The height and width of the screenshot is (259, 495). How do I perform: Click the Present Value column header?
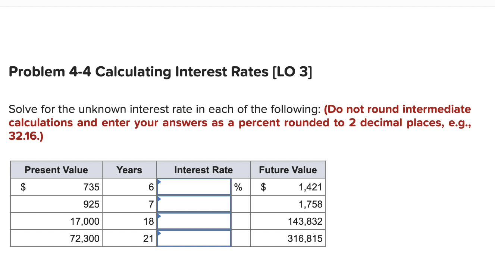(56, 170)
